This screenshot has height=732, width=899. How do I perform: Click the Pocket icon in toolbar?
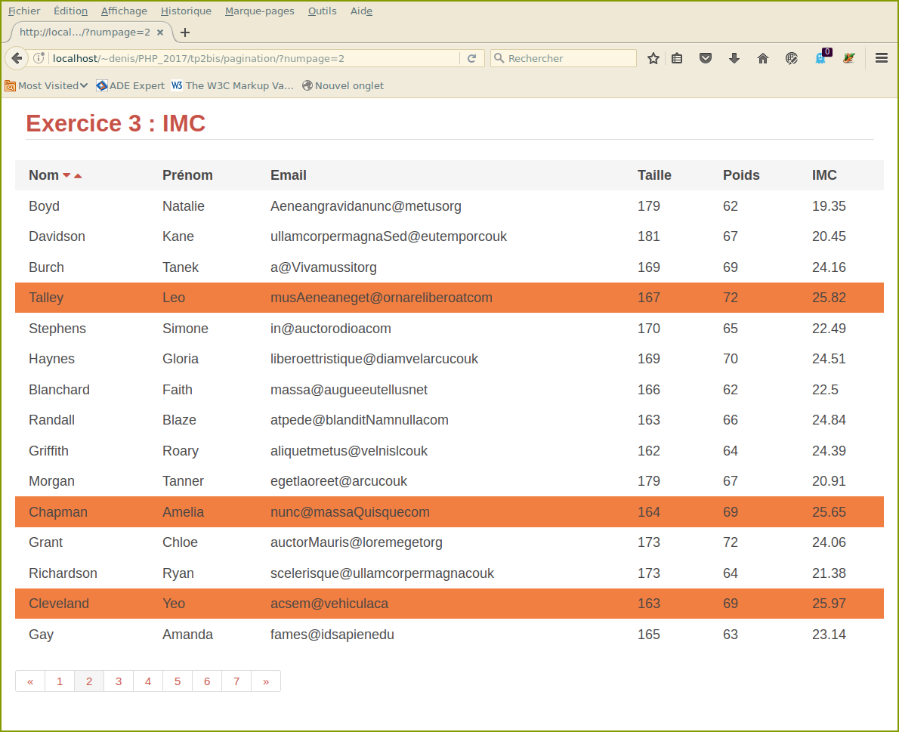[x=706, y=58]
